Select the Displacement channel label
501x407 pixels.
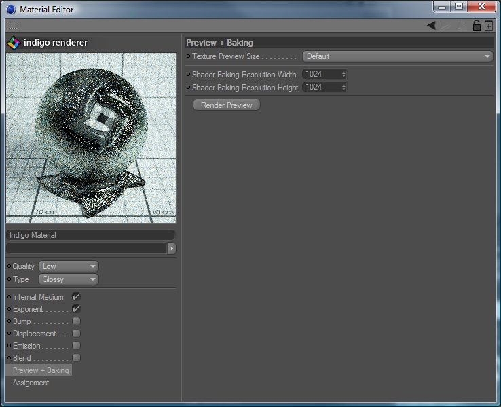point(34,334)
